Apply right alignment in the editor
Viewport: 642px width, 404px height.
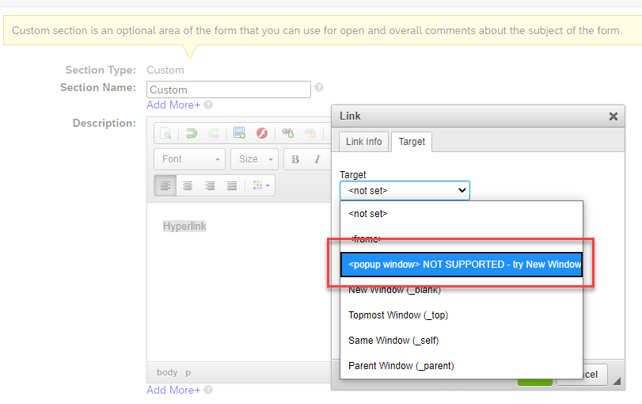210,185
